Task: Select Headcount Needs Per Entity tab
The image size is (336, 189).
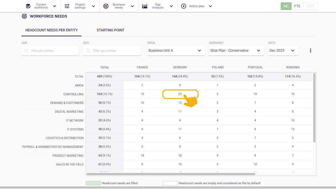Action: click(x=51, y=30)
